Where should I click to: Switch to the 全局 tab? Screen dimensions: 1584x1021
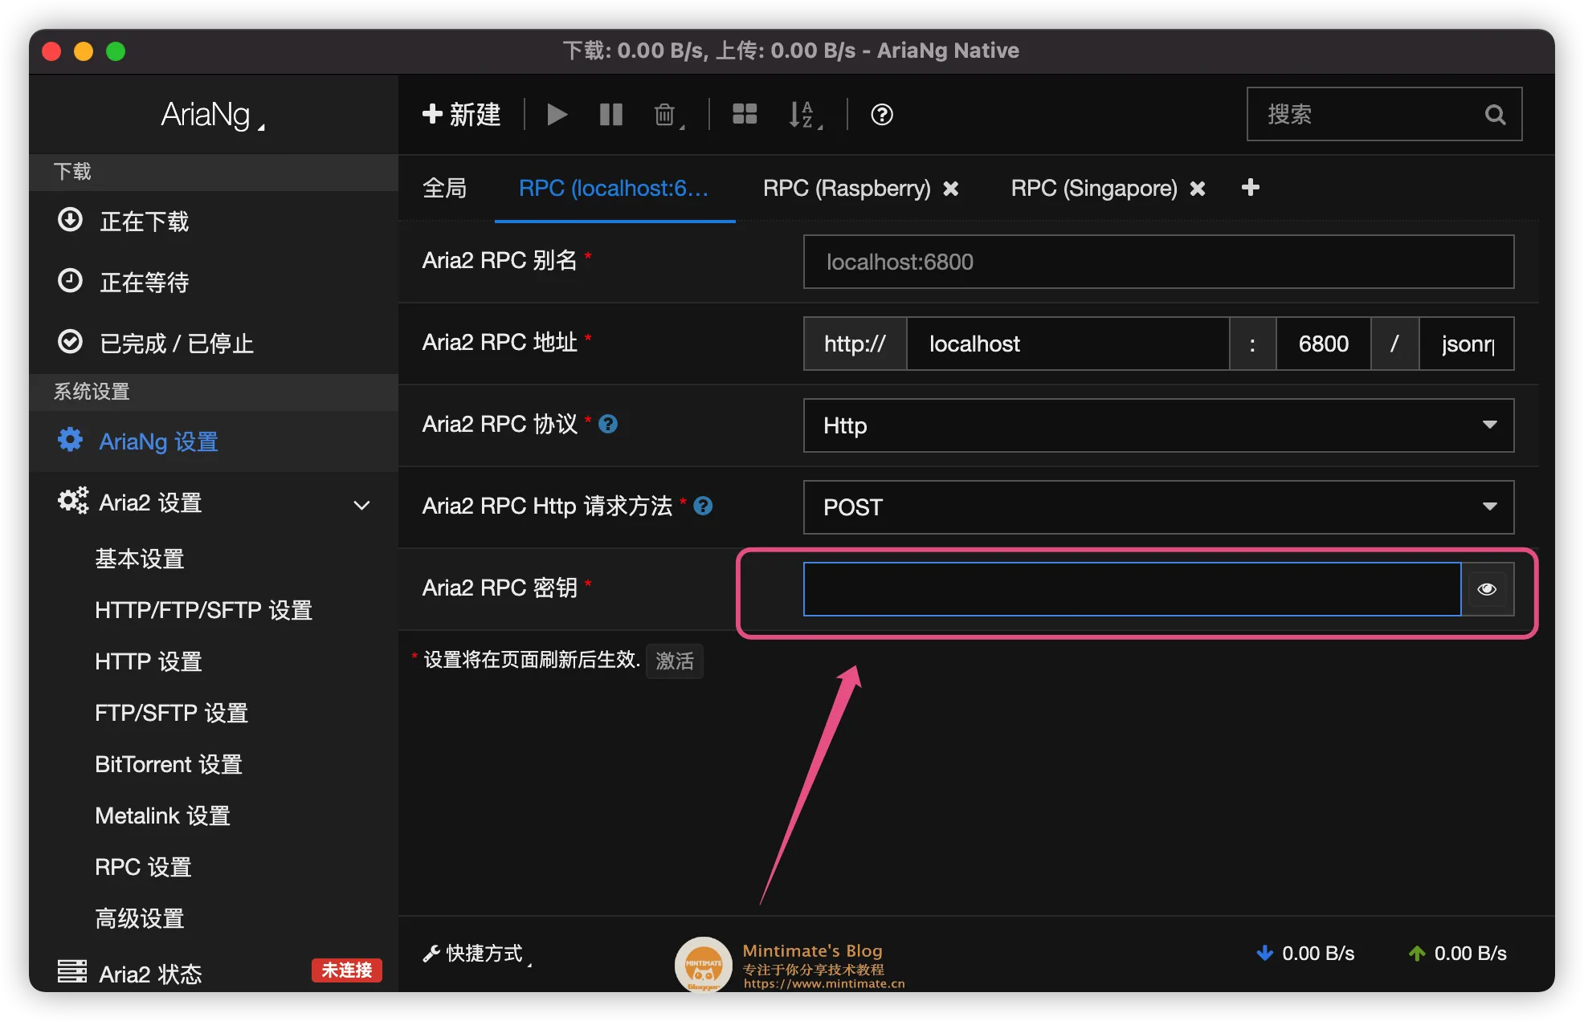pyautogui.click(x=445, y=188)
